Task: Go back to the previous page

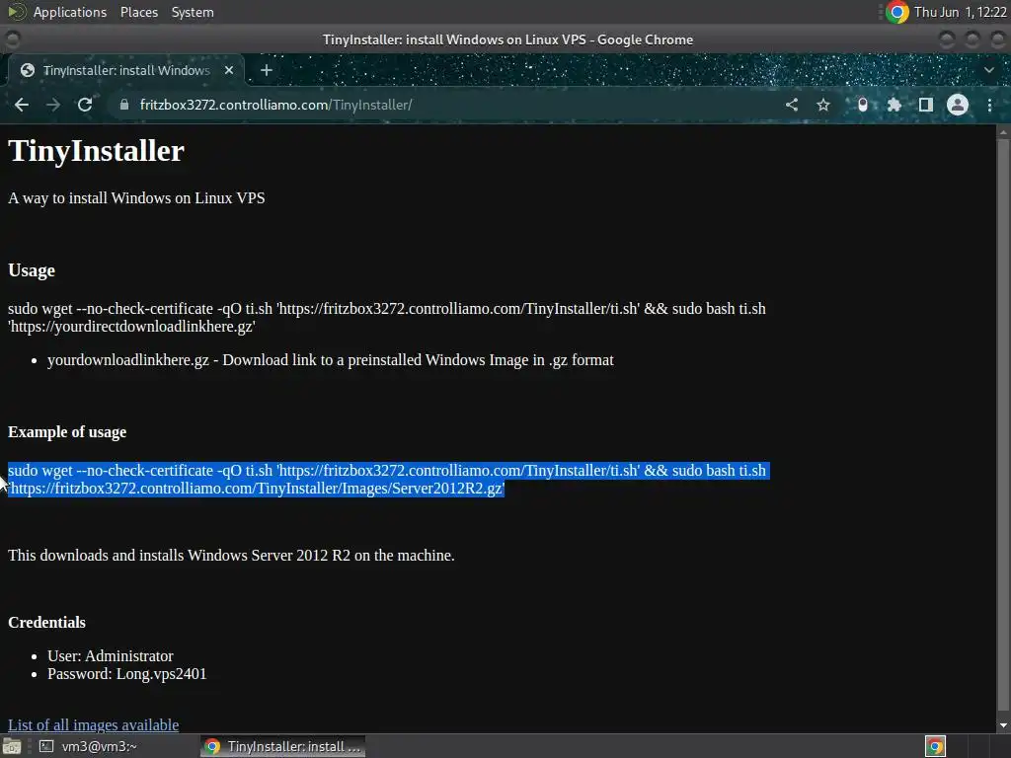Action: (22, 105)
